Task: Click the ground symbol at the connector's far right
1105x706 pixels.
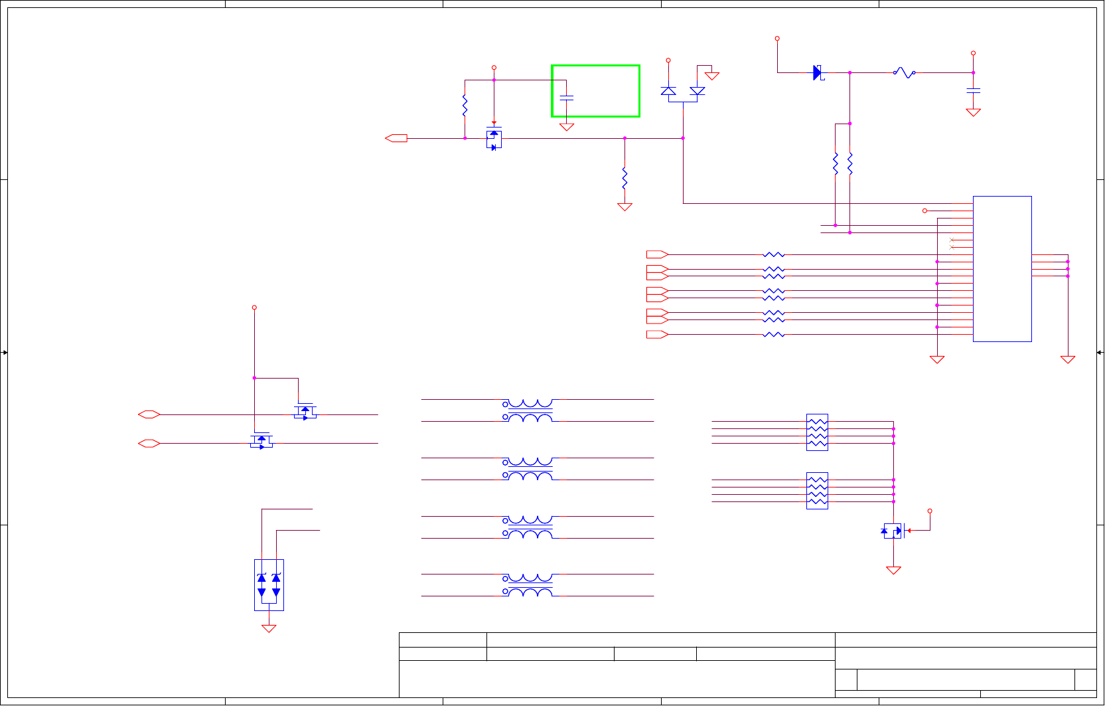Action: 1068,359
